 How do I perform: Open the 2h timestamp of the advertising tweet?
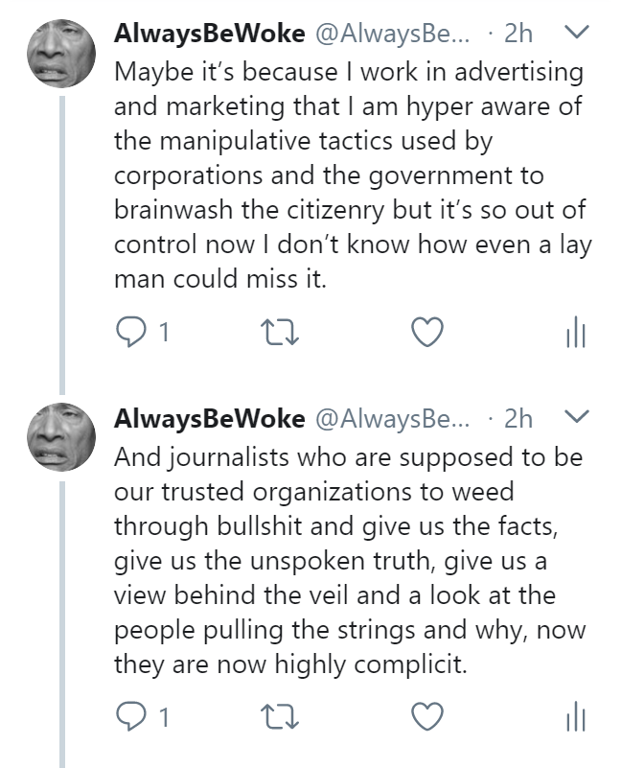pos(517,34)
